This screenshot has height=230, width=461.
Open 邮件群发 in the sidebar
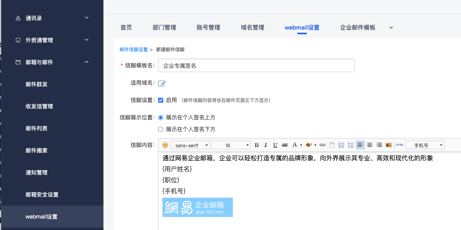[37, 84]
